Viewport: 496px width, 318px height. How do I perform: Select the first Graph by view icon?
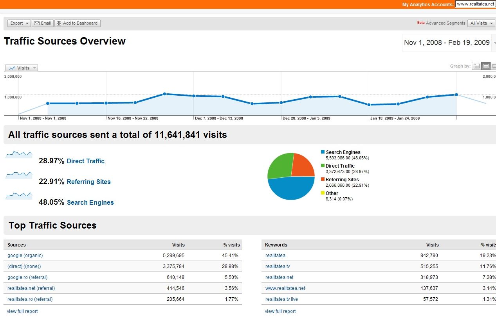coord(476,66)
